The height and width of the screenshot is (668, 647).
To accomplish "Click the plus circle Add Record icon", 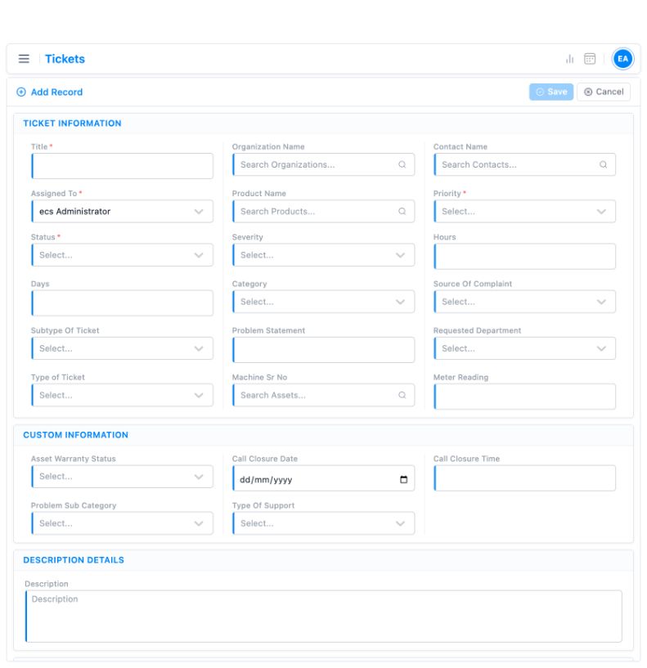I will pyautogui.click(x=21, y=92).
